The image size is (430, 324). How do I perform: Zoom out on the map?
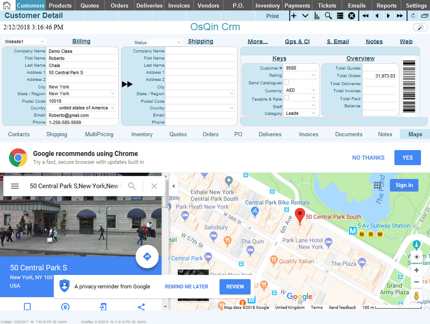416,282
